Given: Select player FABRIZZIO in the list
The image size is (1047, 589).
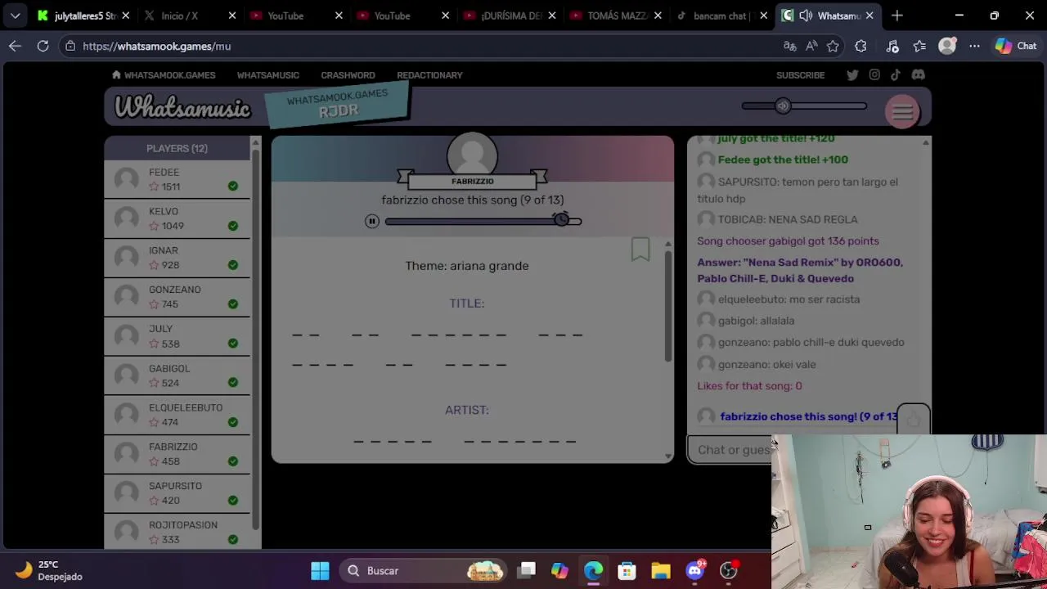Looking at the screenshot, I should point(177,454).
